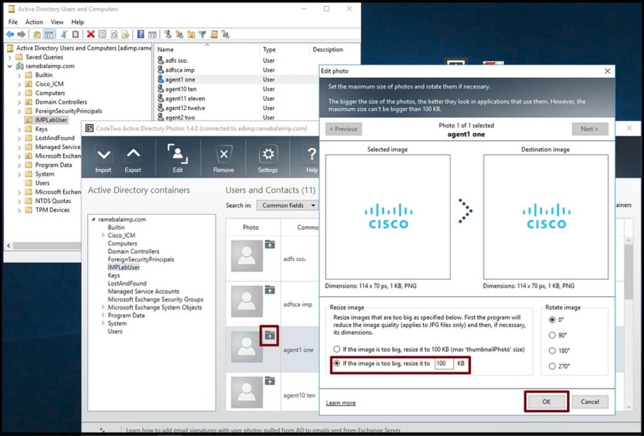Click the Next photo button
644x436 pixels.
click(x=590, y=129)
